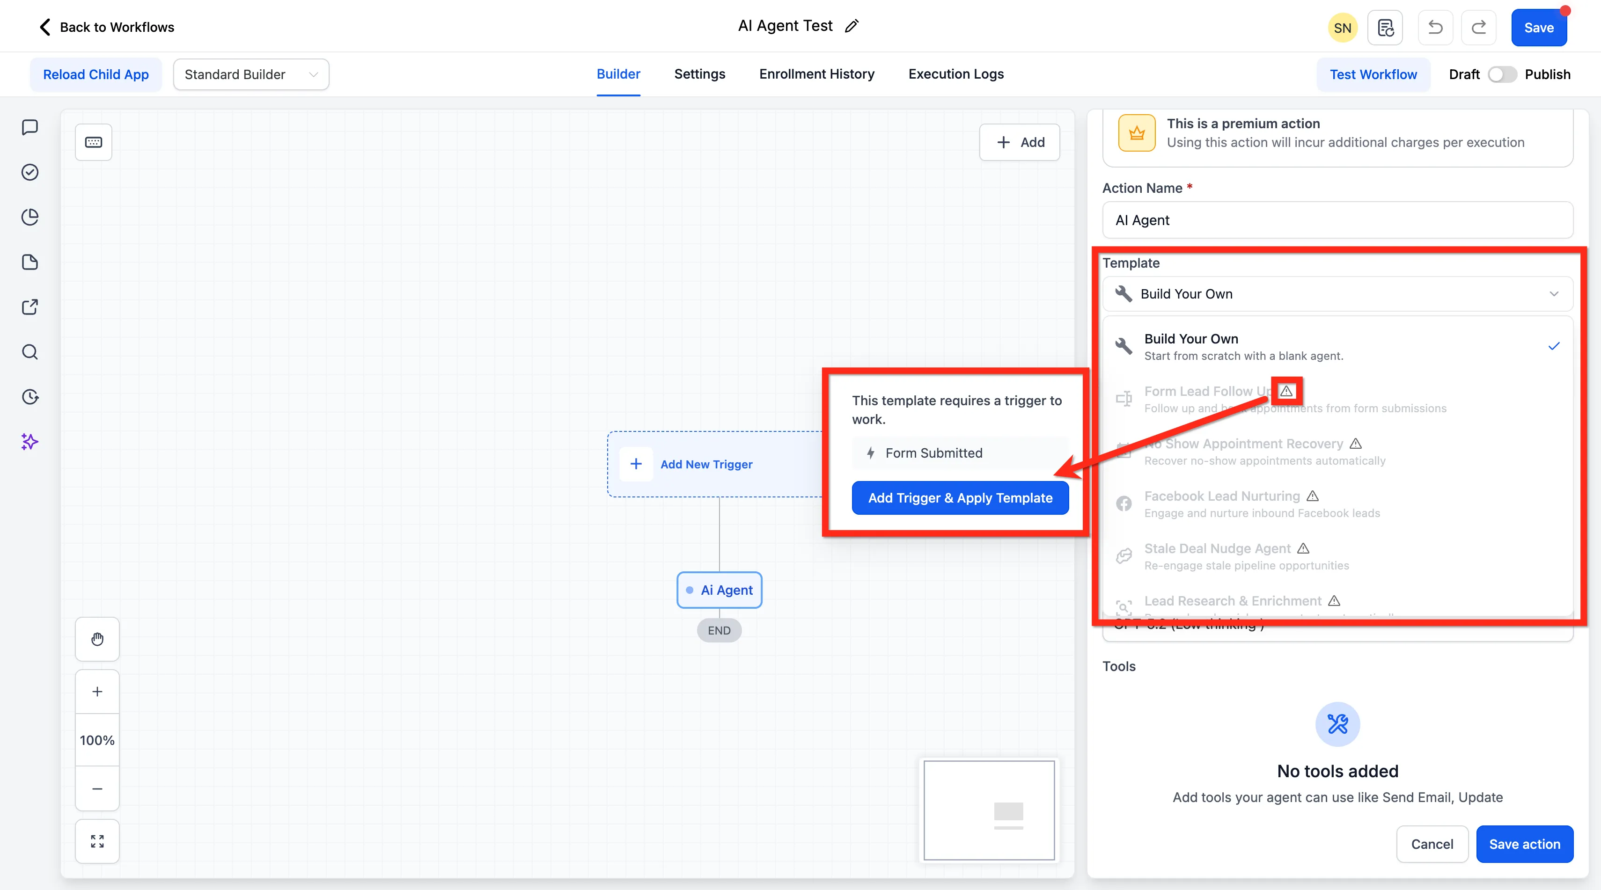Click the plus Add dropdown button on canvas
The image size is (1601, 890).
pos(1019,142)
